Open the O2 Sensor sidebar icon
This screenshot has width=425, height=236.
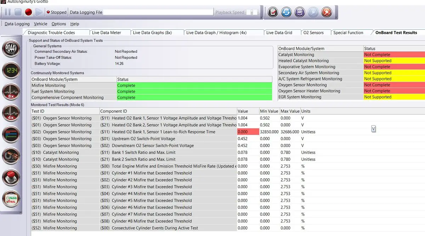11,156
